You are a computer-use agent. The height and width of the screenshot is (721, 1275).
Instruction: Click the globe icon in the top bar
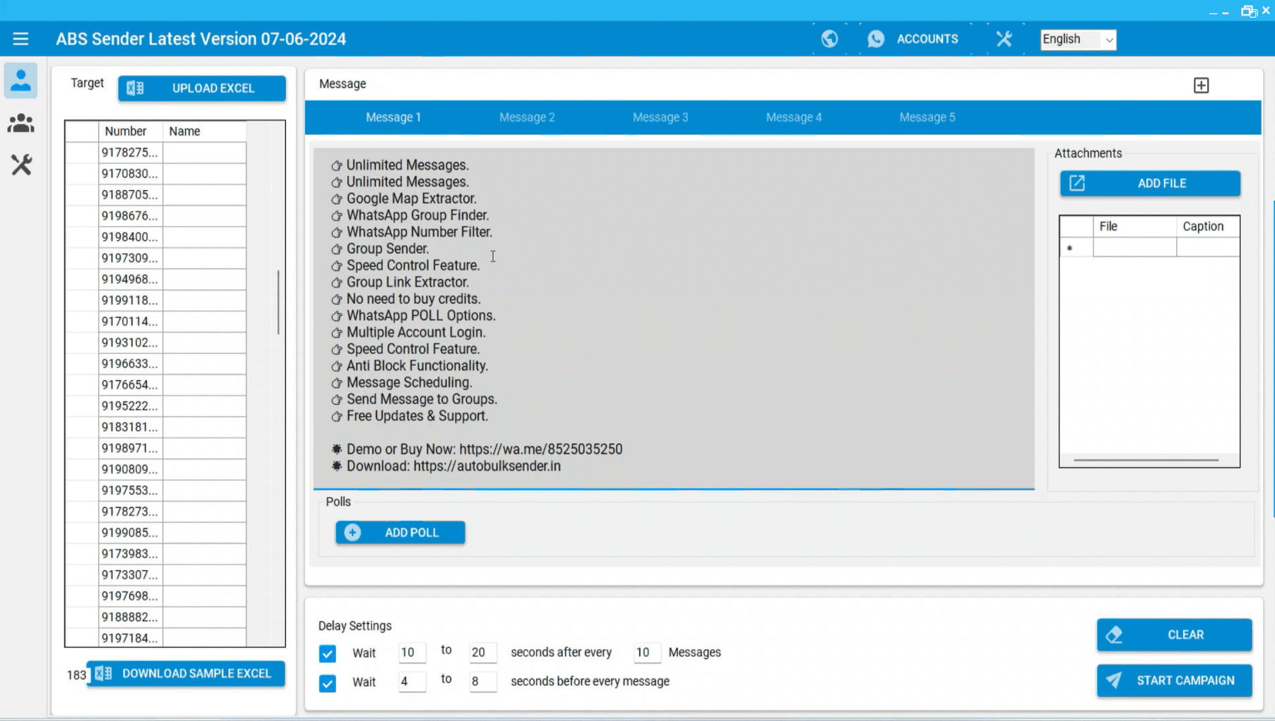coord(829,39)
